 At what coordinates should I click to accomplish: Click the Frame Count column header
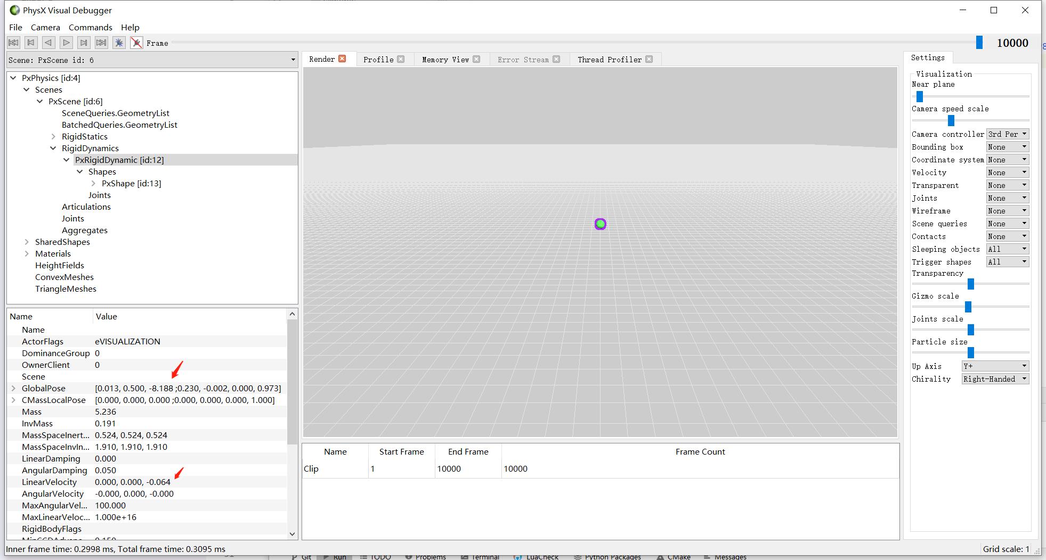(700, 451)
